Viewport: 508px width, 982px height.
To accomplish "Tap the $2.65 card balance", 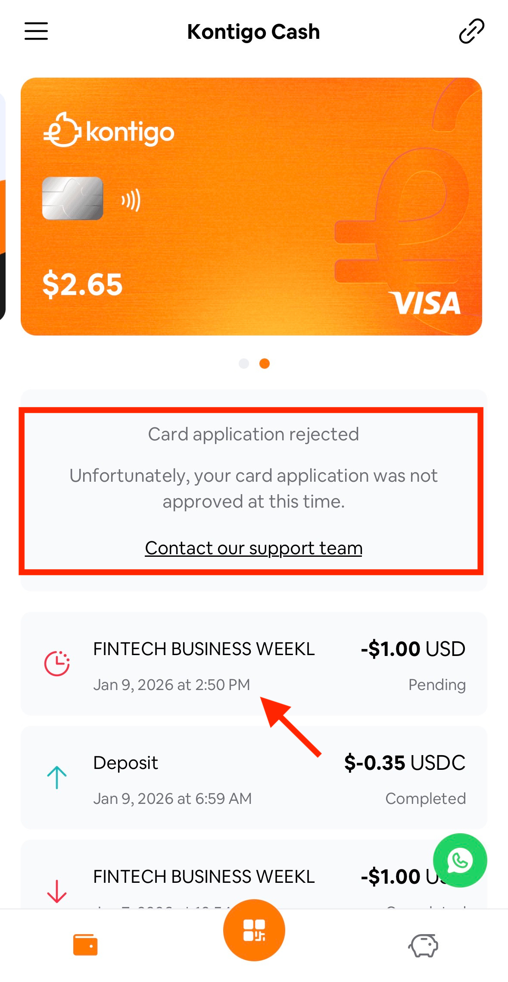I will [83, 285].
